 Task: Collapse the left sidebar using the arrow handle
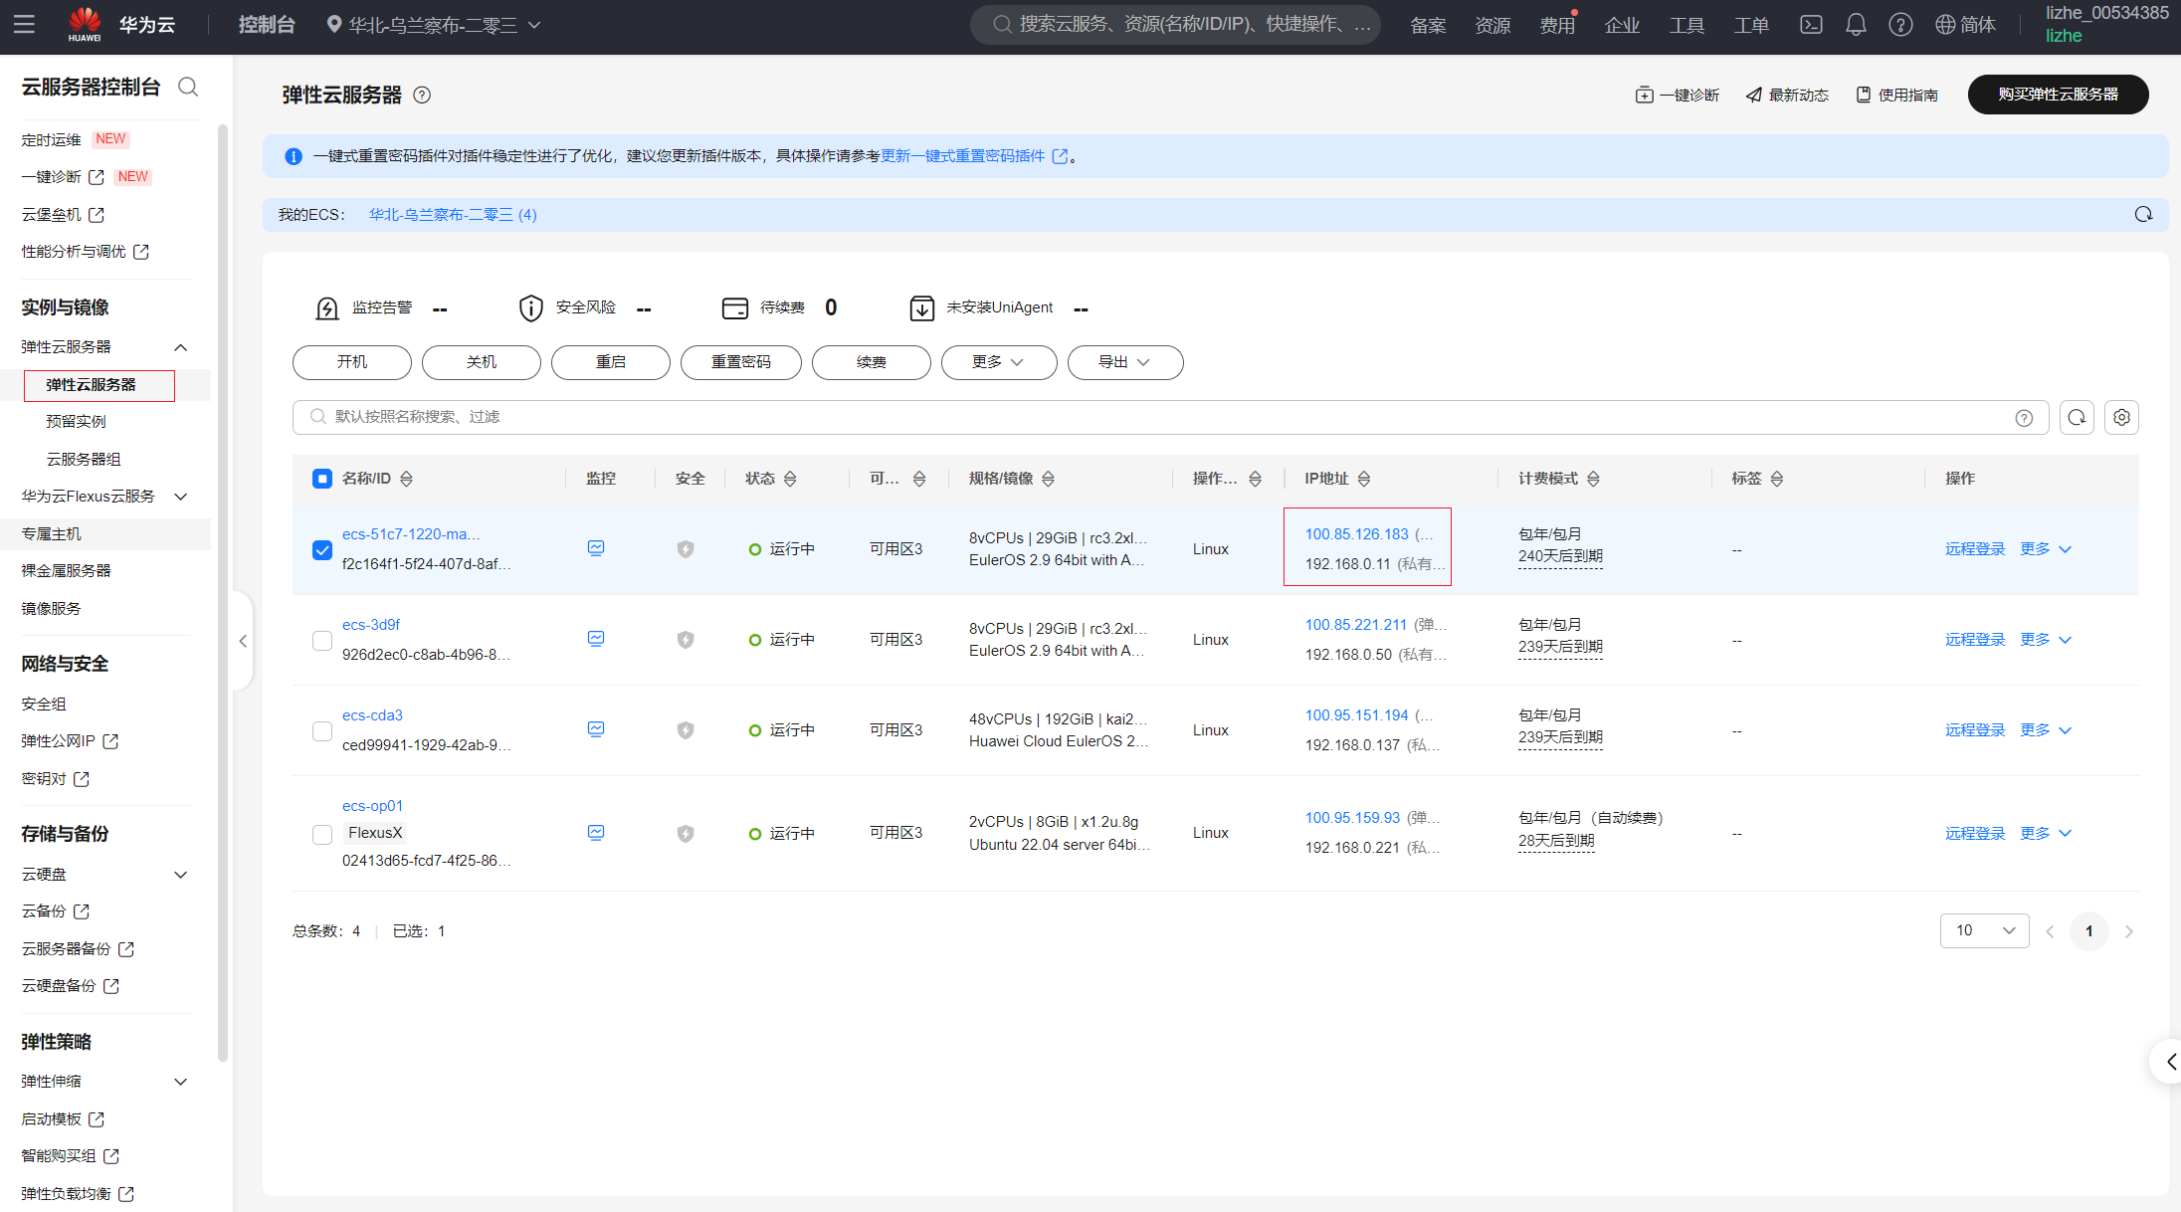tap(243, 642)
